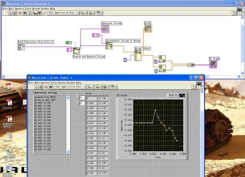Select the Read Characters From File node
Image resolution: width=245 pixels, height=177 pixels.
pos(21,47)
